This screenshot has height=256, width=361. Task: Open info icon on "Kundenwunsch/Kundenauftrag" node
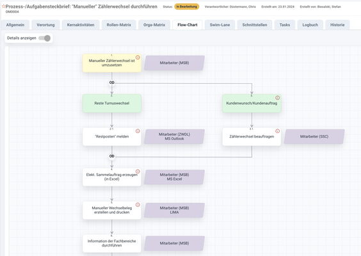pos(277,98)
